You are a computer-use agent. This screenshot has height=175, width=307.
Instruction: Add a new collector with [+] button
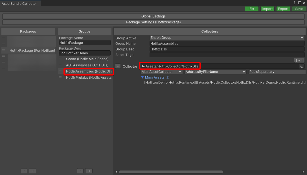tap(299, 60)
